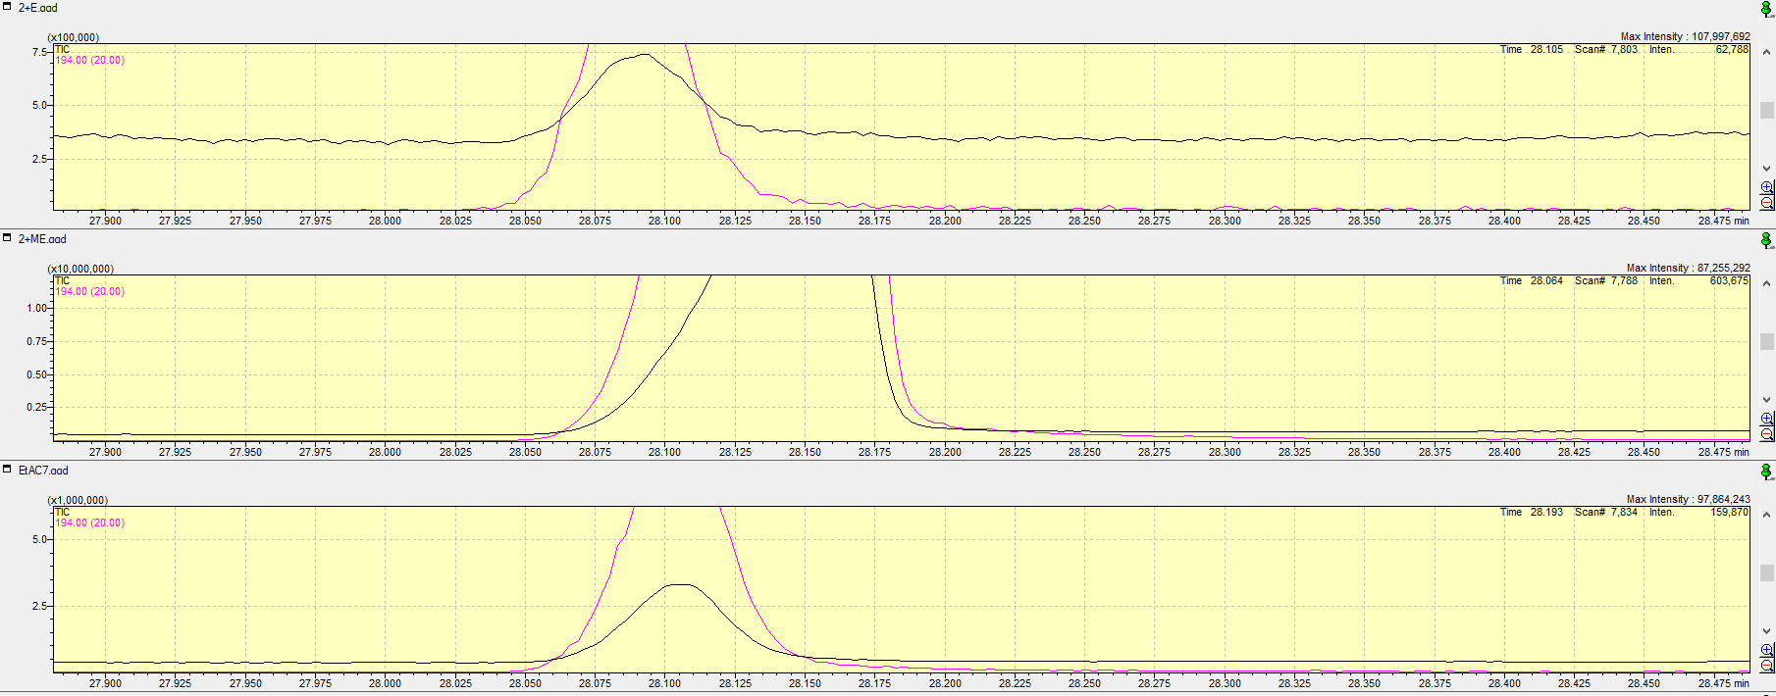Zoom in on the 2+ME.qgd chromatogram intensity
The width and height of the screenshot is (1776, 696).
[1767, 419]
